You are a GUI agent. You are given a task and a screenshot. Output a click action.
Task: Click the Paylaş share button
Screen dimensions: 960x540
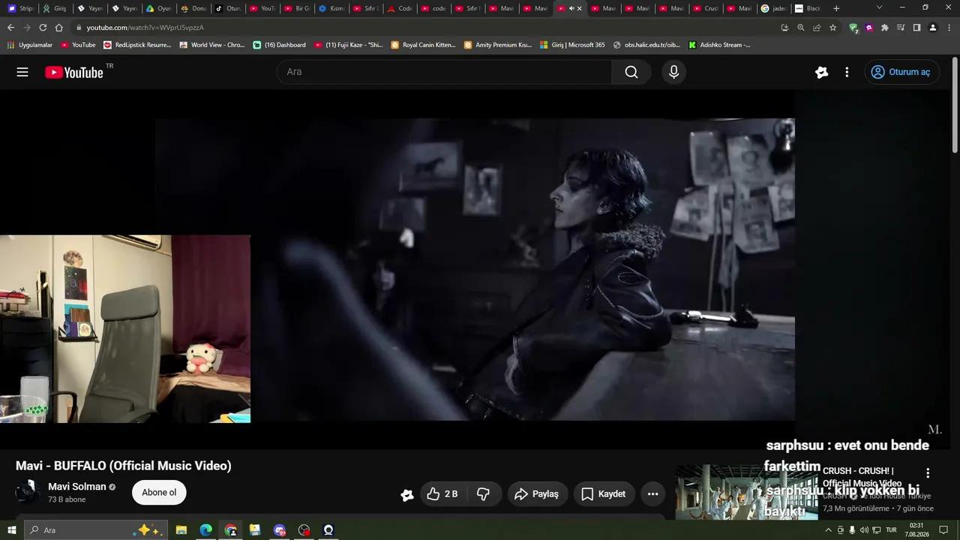[536, 493]
